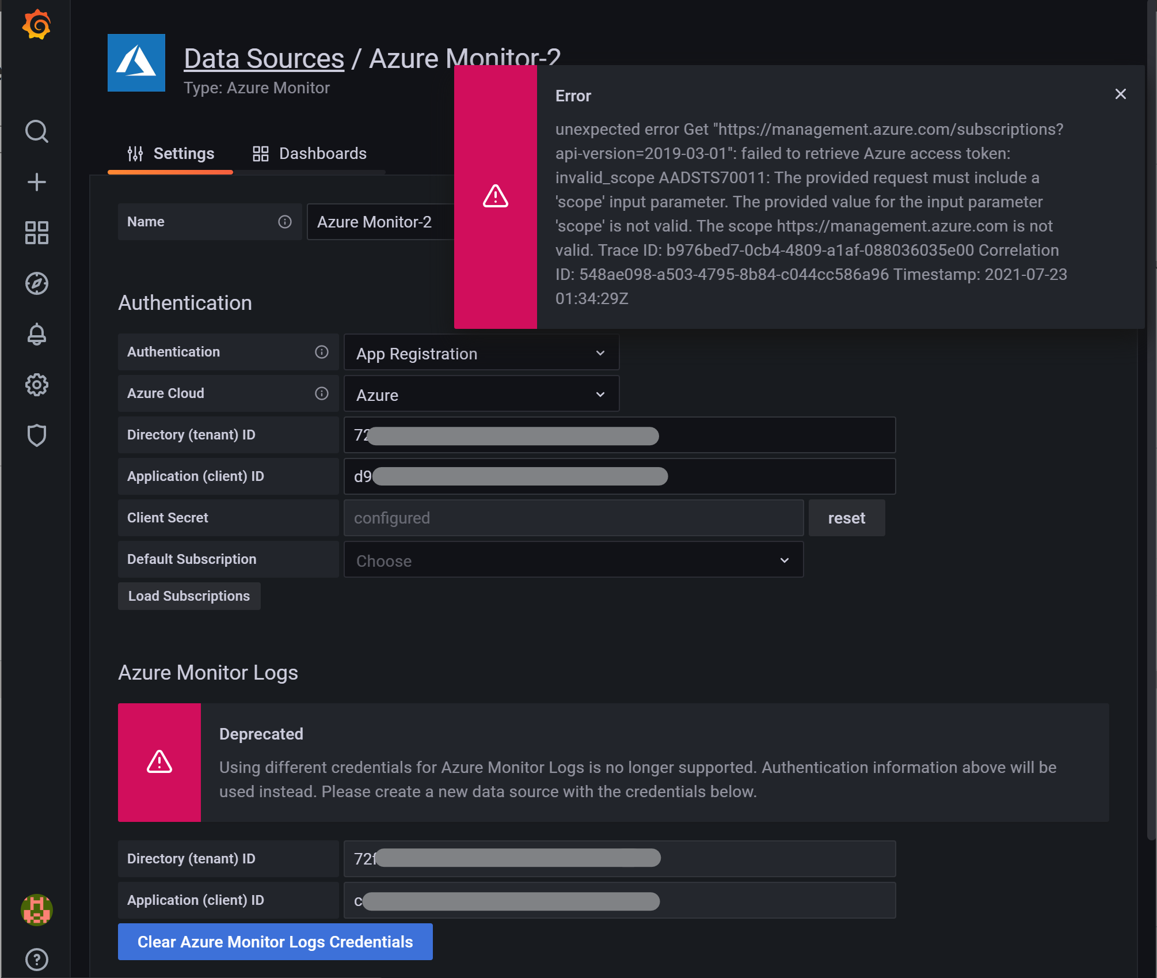Open the Data Sources breadcrumb link
The height and width of the screenshot is (978, 1157).
263,58
